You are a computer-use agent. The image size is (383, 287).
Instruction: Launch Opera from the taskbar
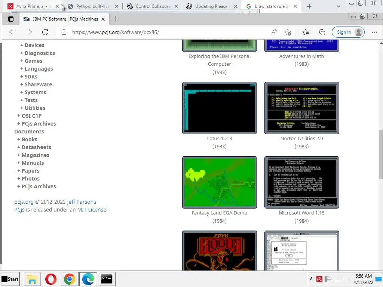50,279
